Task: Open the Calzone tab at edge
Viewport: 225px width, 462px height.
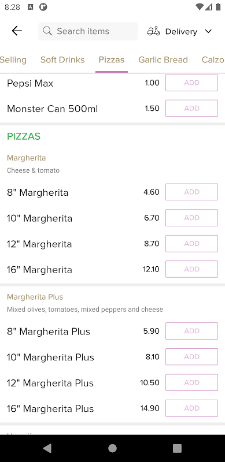Action: 213,60
